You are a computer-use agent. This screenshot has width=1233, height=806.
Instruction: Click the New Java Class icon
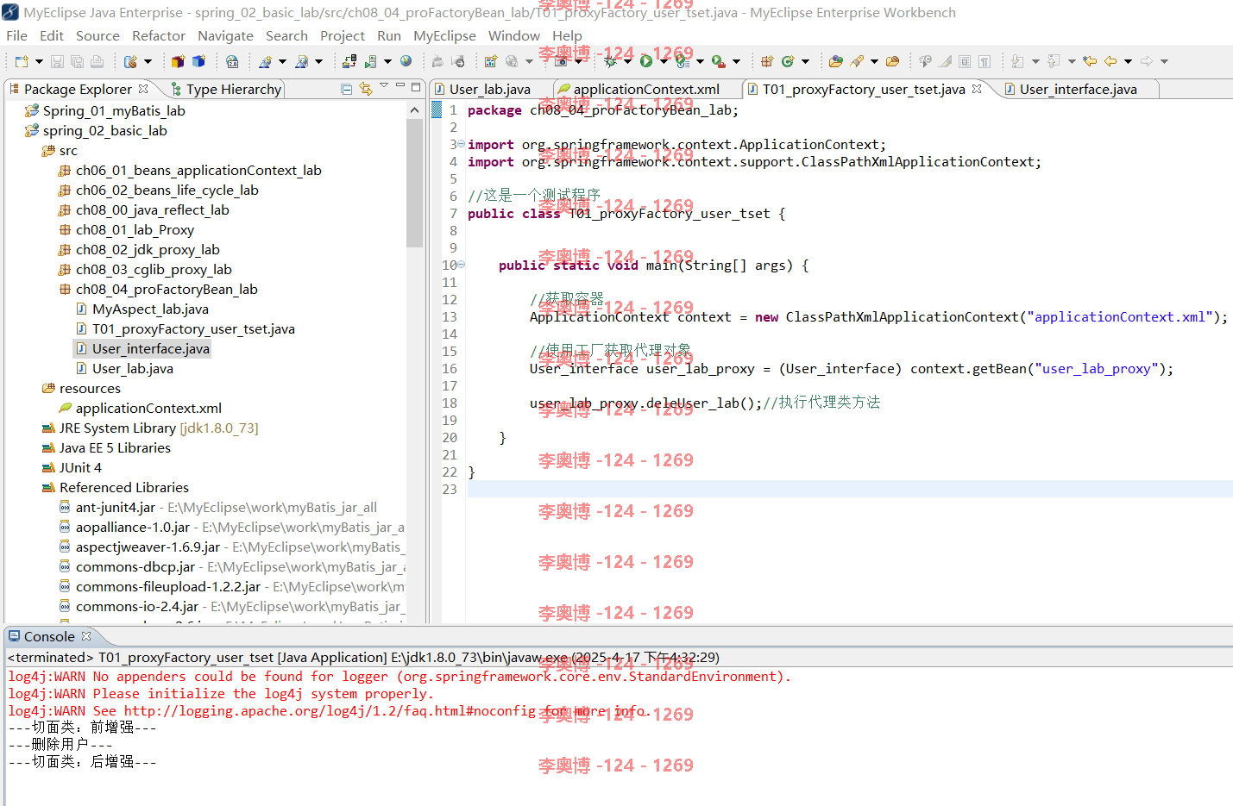[x=788, y=61]
